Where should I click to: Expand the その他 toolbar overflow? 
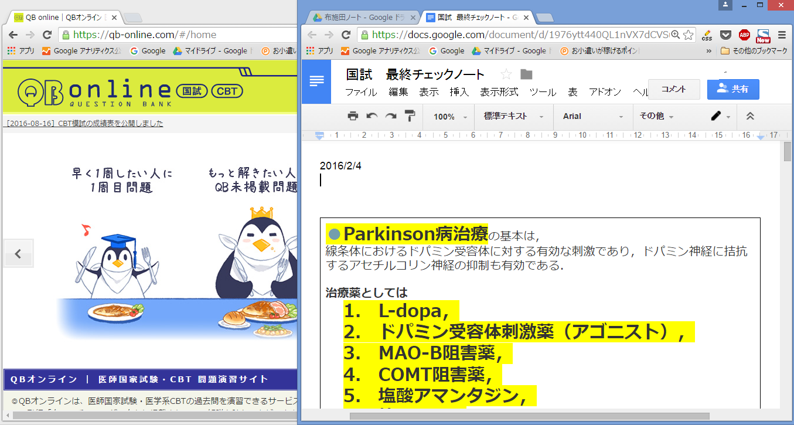click(x=656, y=117)
